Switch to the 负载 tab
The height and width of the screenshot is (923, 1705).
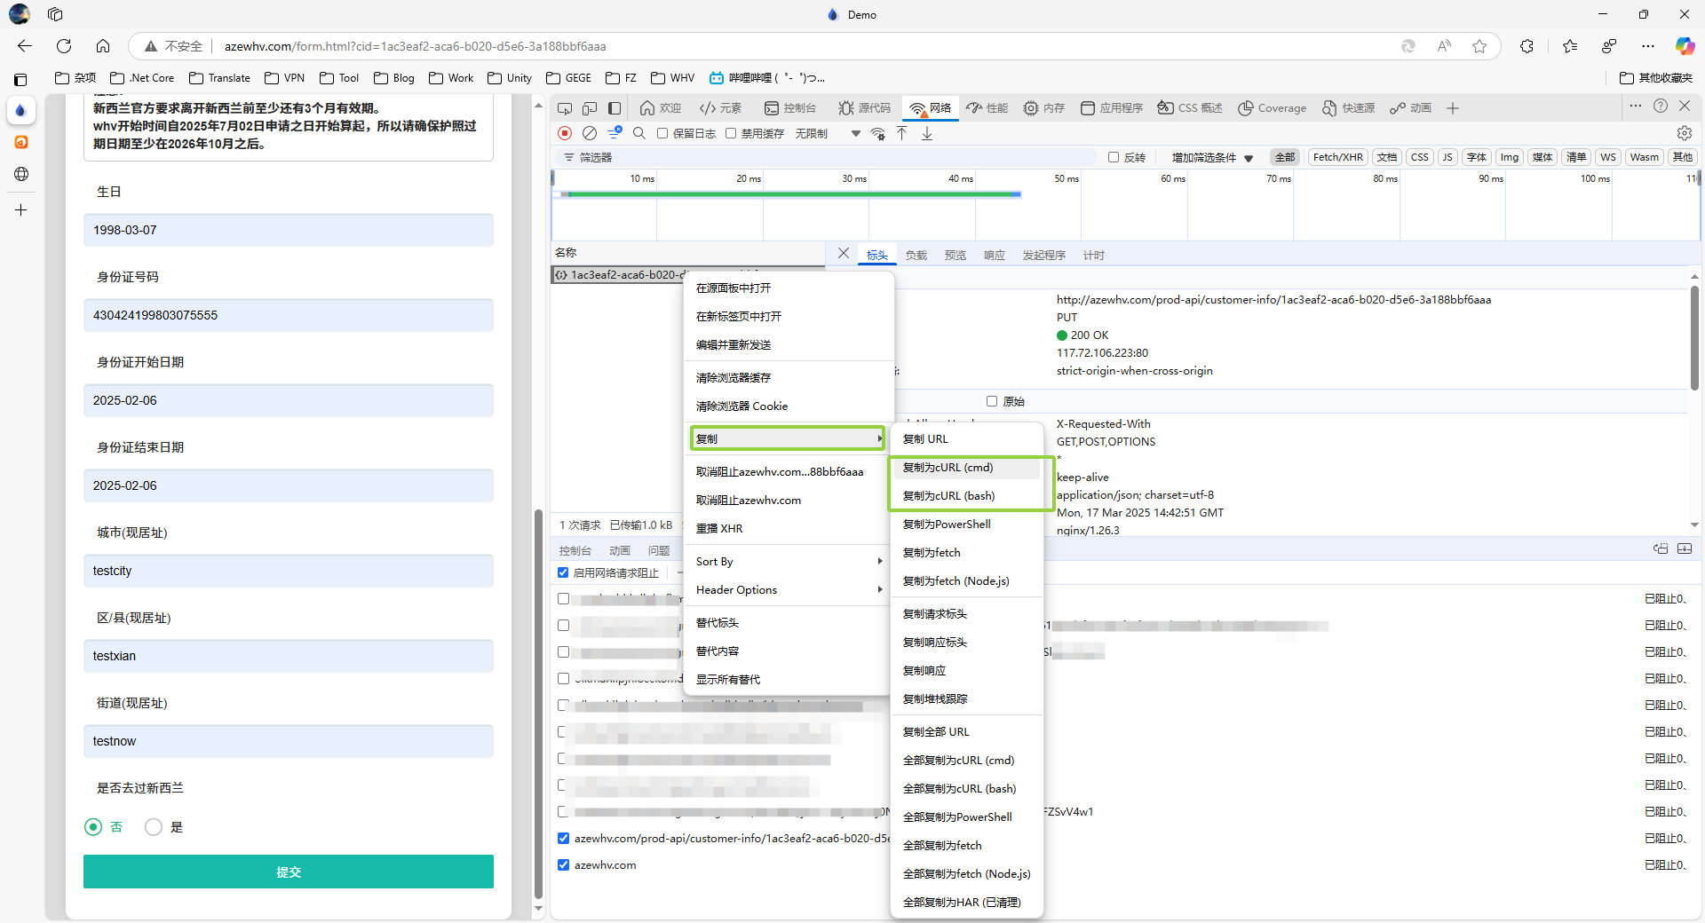(x=916, y=256)
